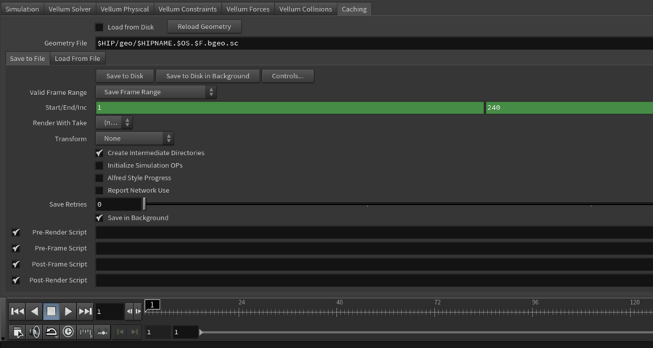Toggle Create Intermediate Directories checkbox
Image resolution: width=653 pixels, height=348 pixels.
(x=99, y=153)
